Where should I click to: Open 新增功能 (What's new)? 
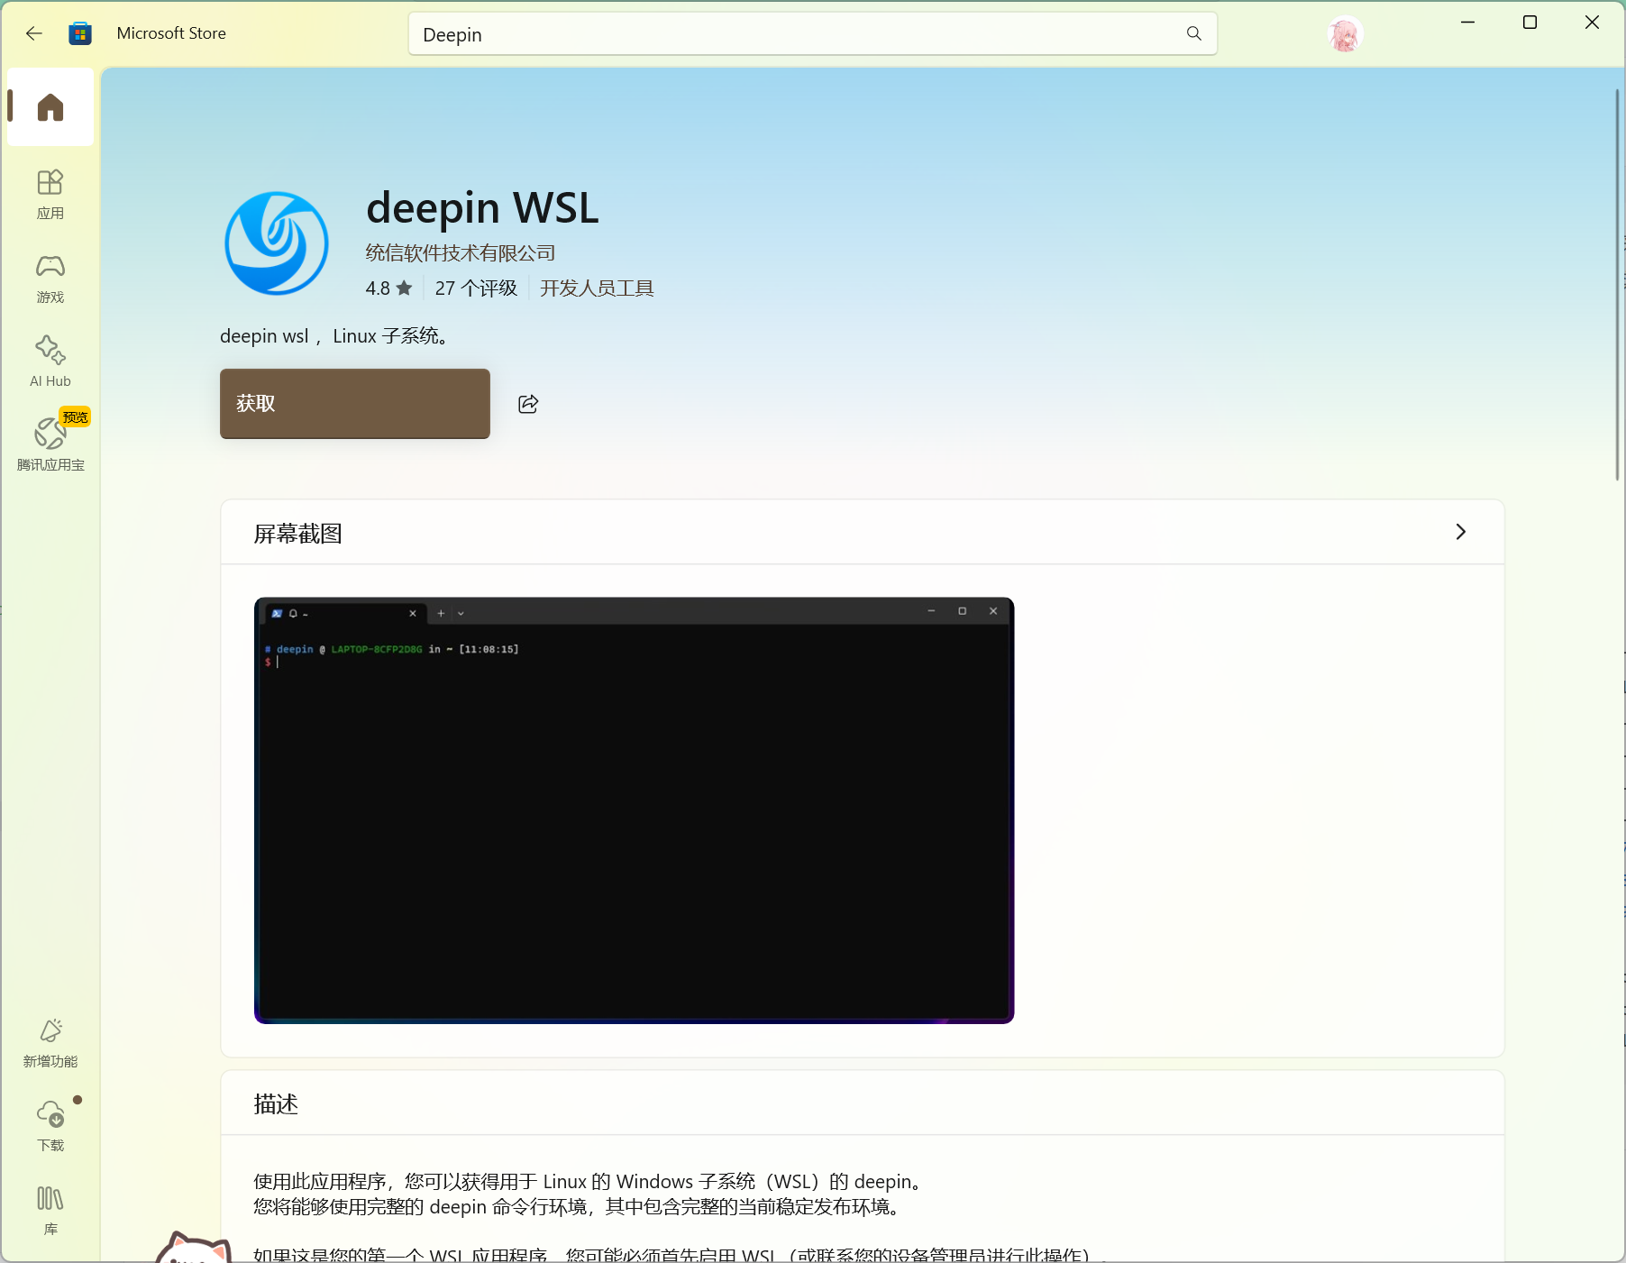pyautogui.click(x=50, y=1043)
